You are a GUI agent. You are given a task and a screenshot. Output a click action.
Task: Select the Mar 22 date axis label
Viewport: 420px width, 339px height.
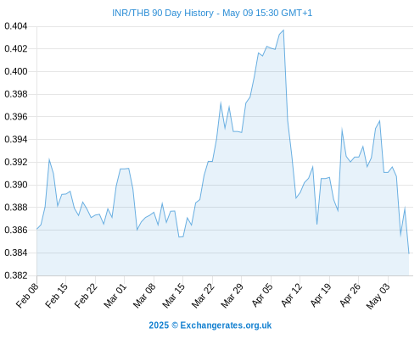(x=203, y=296)
